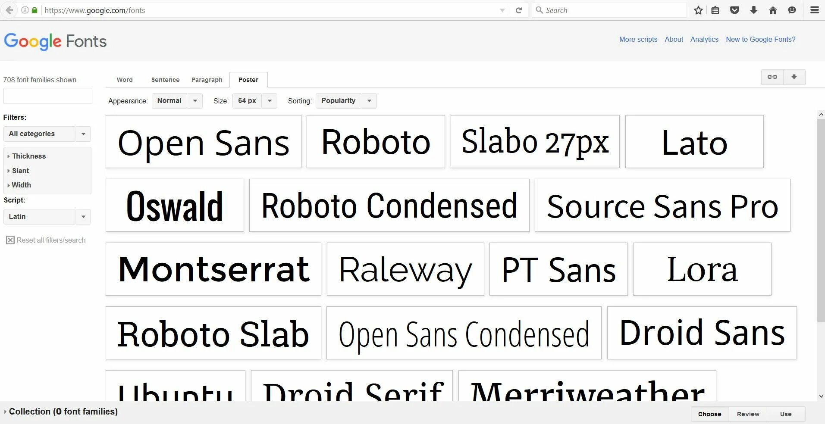Image resolution: width=825 pixels, height=424 pixels.
Task: Click the Review button
Action: tap(748, 414)
